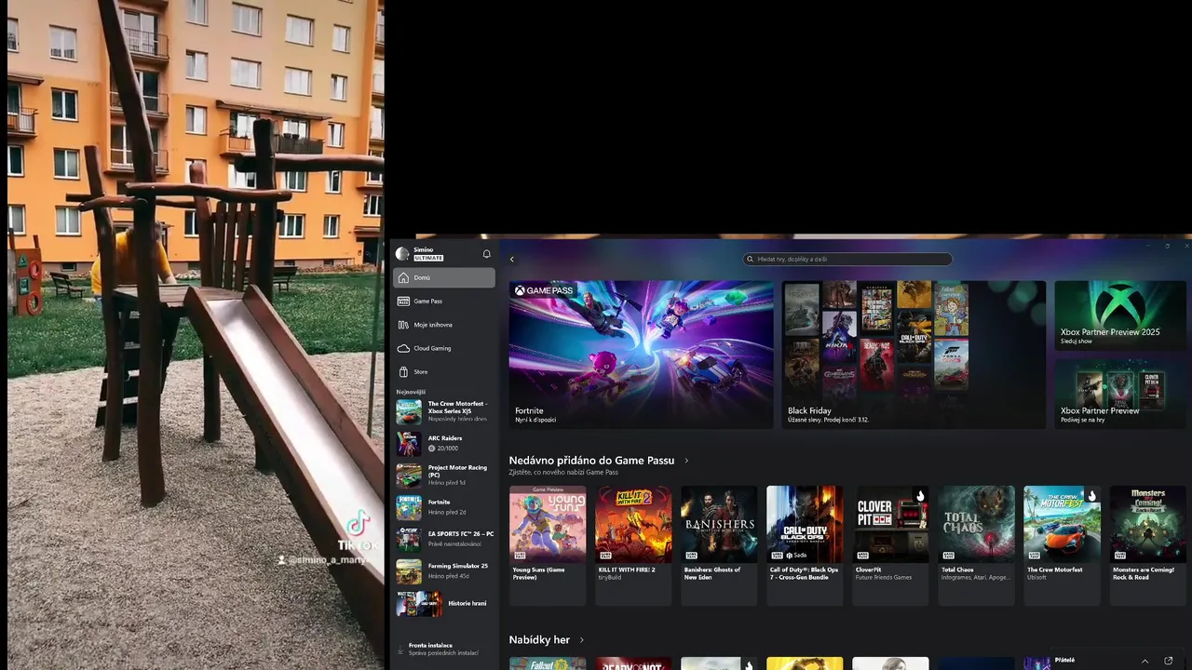Open ARC Raiders in recent list
Image resolution: width=1192 pixels, height=670 pixels.
click(445, 443)
